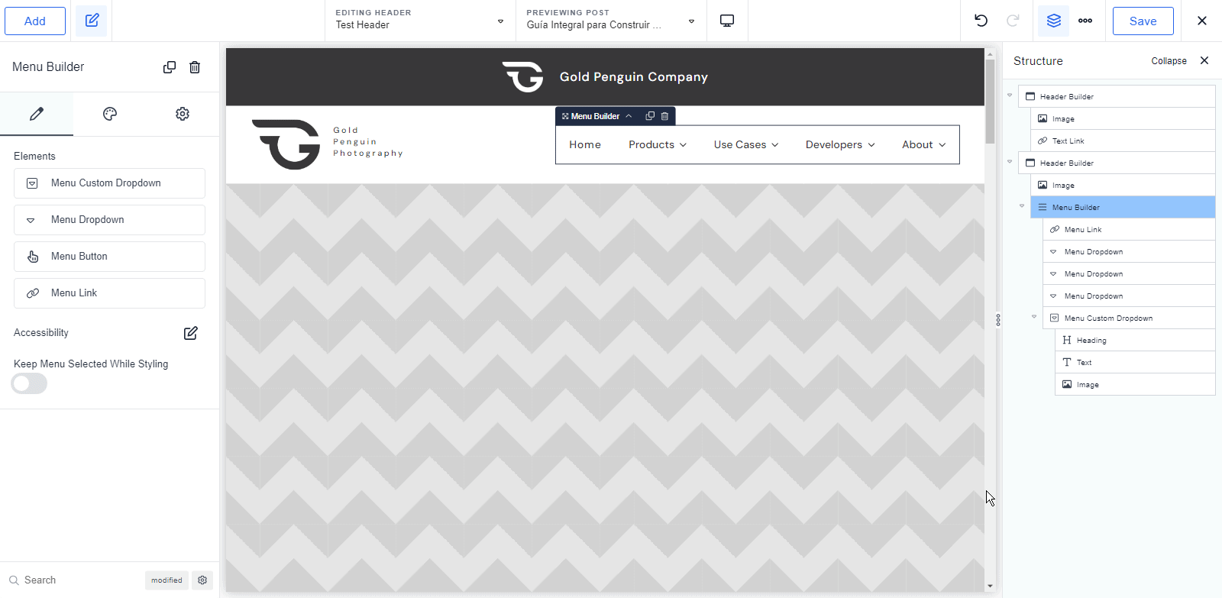Image resolution: width=1222 pixels, height=598 pixels.
Task: Duplicate the element via the canvas toolbar icon
Action: [x=650, y=116]
